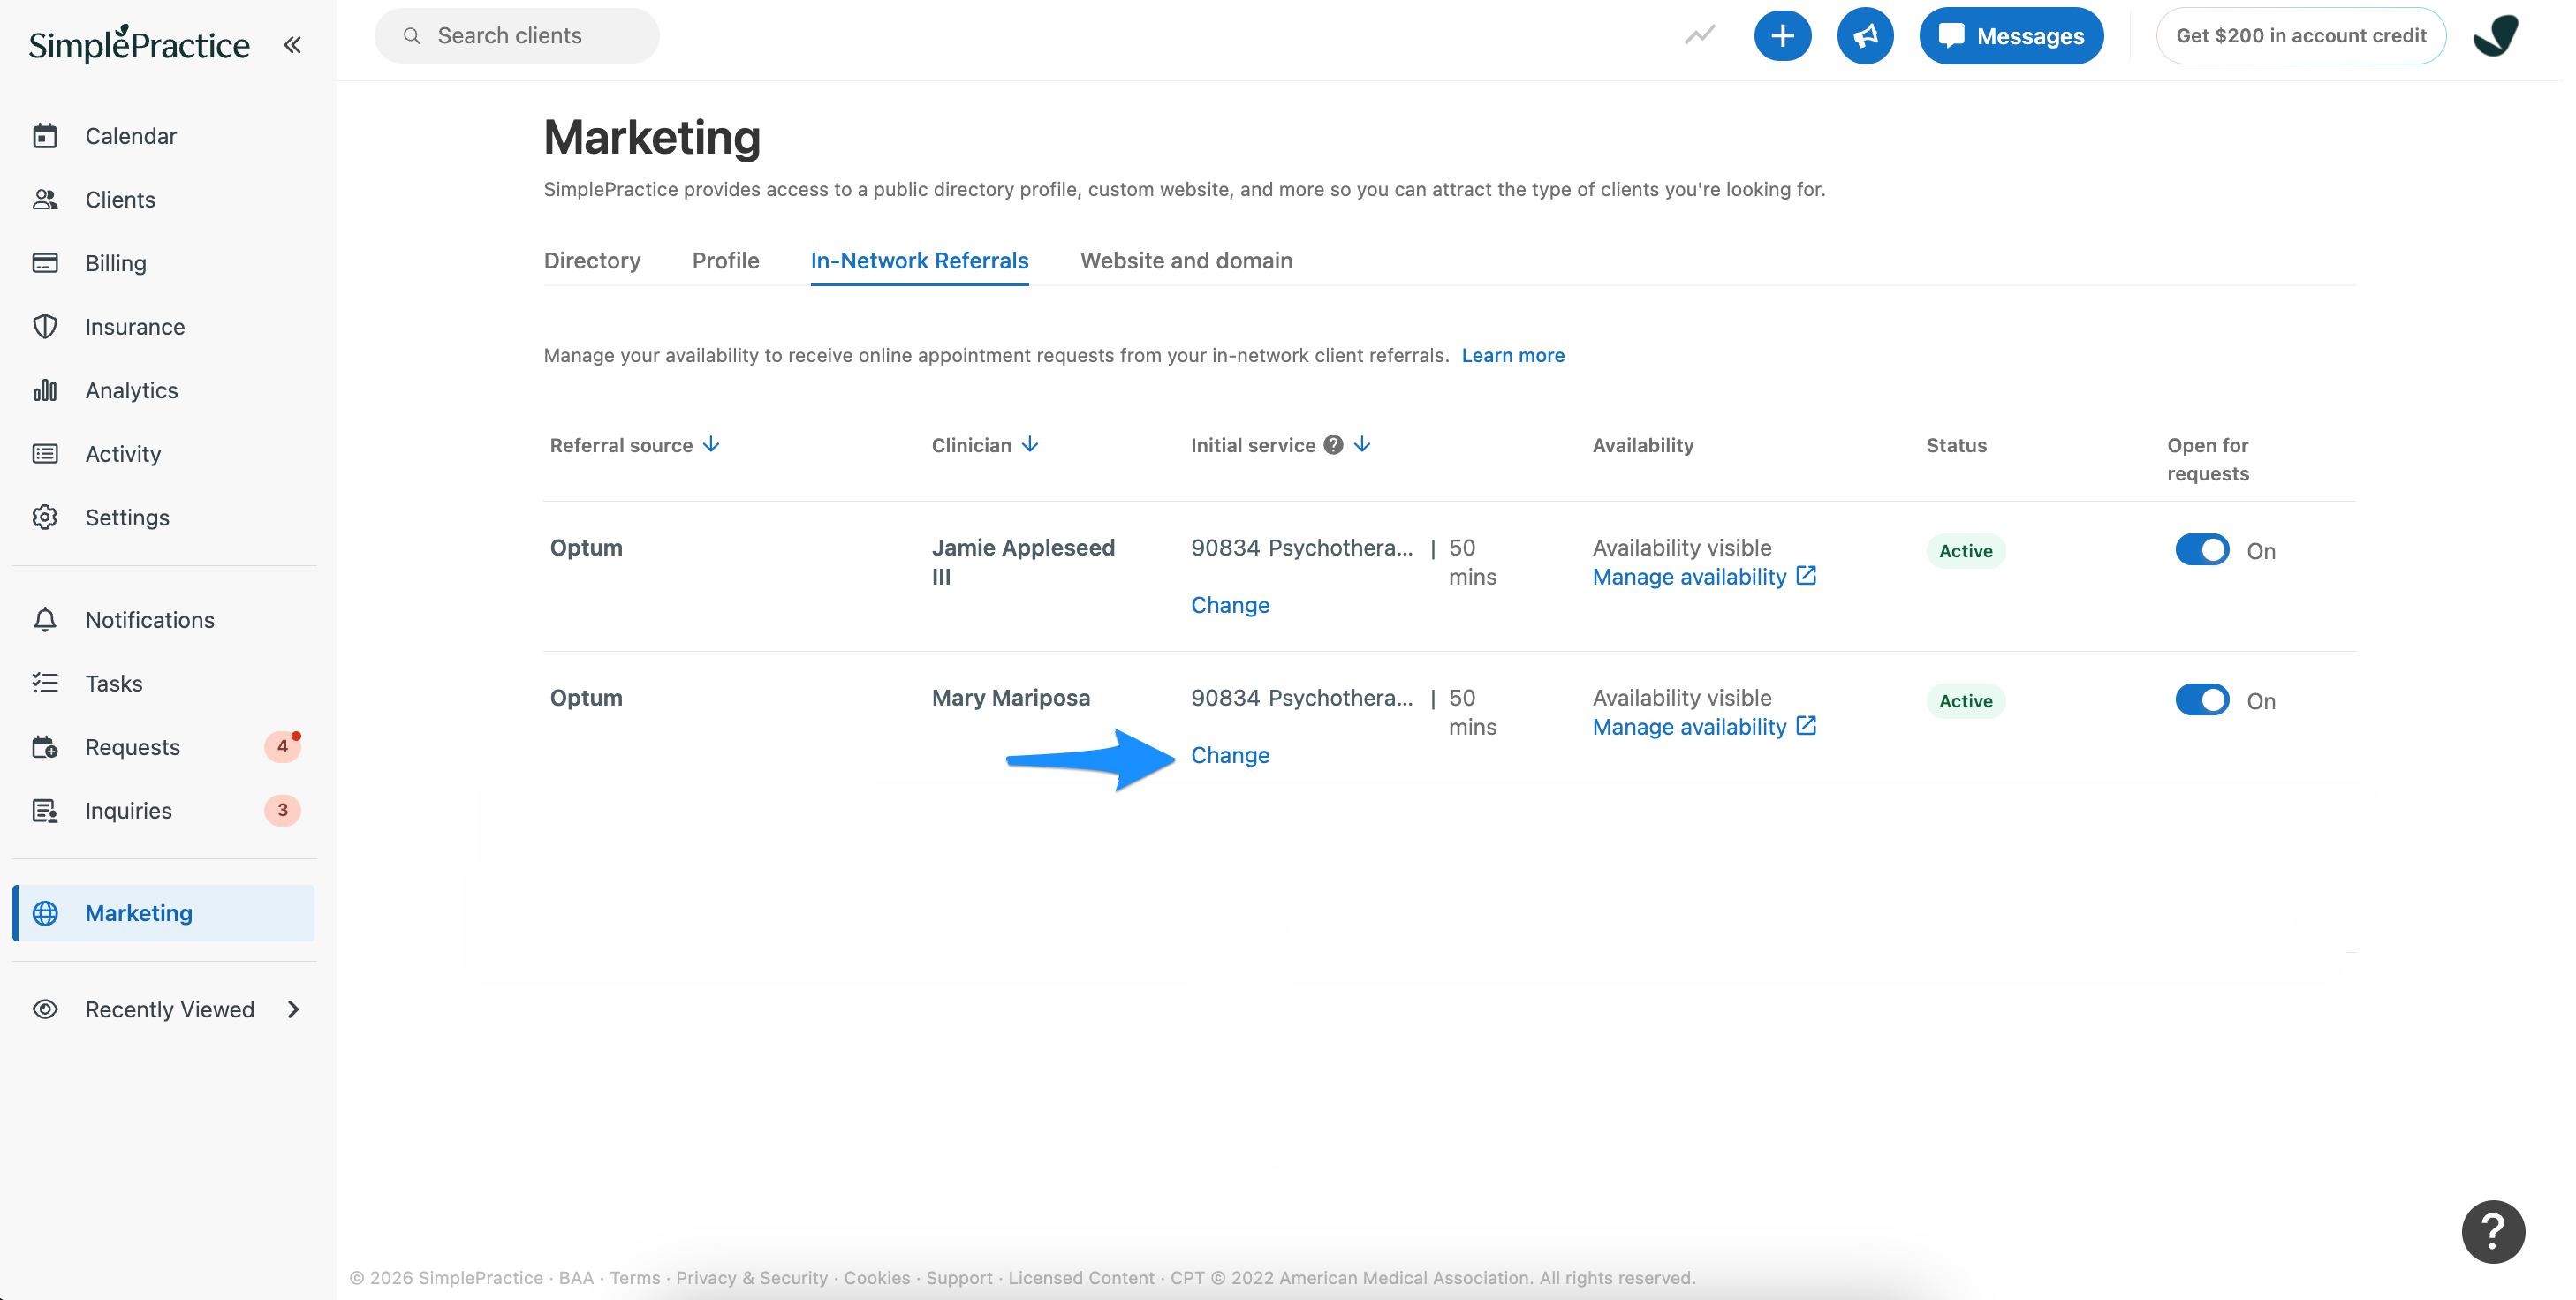Open the Calendar icon in sidebar

45,136
